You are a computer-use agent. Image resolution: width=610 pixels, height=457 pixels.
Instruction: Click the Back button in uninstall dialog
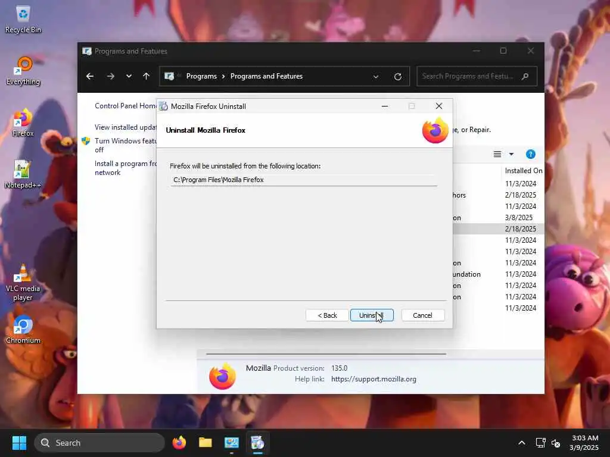tap(327, 315)
